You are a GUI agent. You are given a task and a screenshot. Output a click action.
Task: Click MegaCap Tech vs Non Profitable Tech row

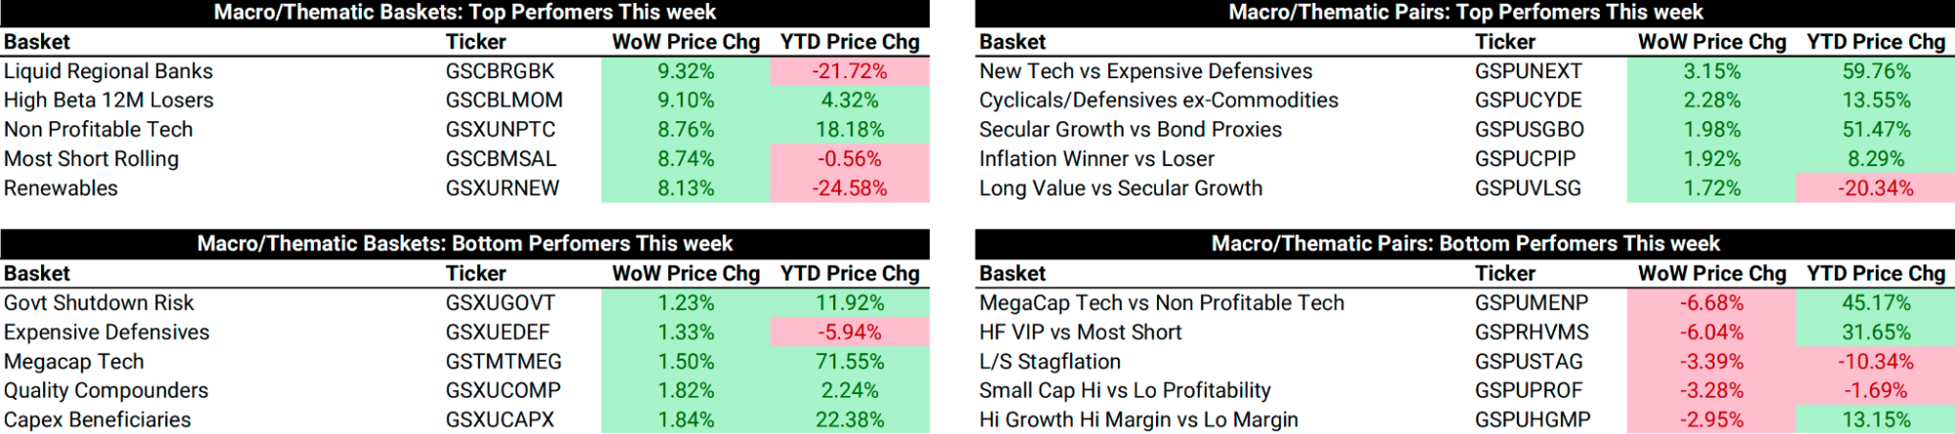[x=1161, y=303]
